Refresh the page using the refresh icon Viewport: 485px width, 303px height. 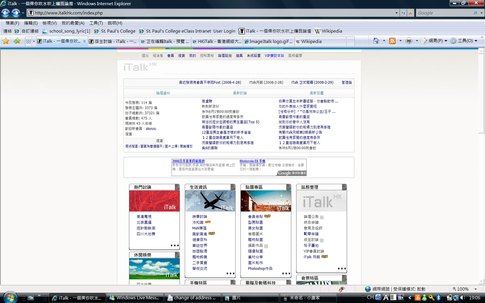(x=403, y=13)
